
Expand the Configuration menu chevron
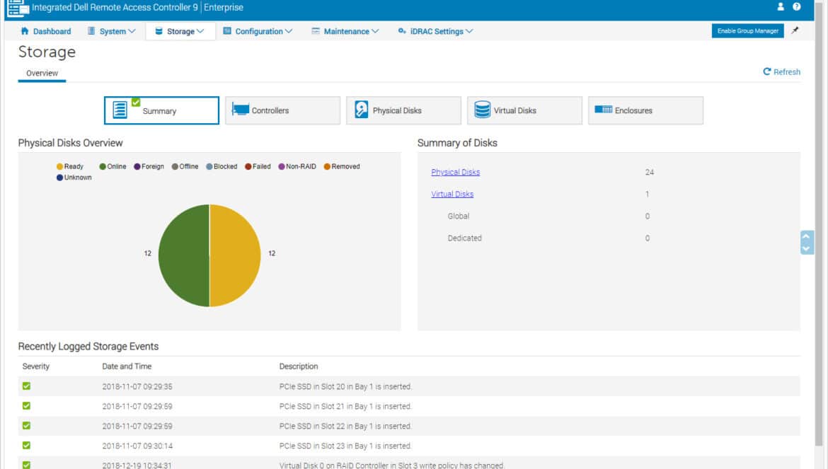289,31
